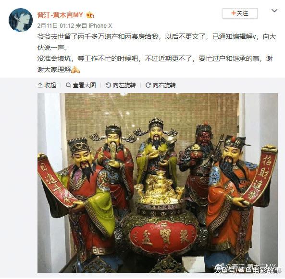Screen dimensions: 285x279
Task: Click the post text starting 爷爷去世
Action: click(x=157, y=42)
